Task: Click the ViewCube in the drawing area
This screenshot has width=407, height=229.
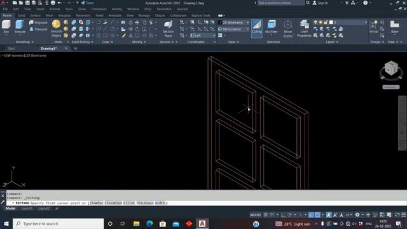Action: (x=391, y=69)
